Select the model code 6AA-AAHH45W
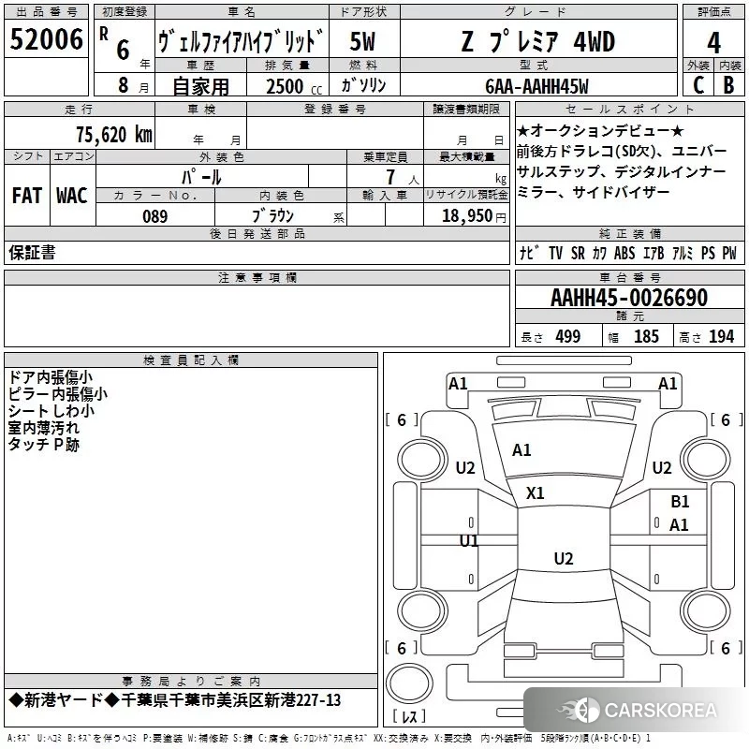This screenshot has height=749, width=749. point(536,86)
